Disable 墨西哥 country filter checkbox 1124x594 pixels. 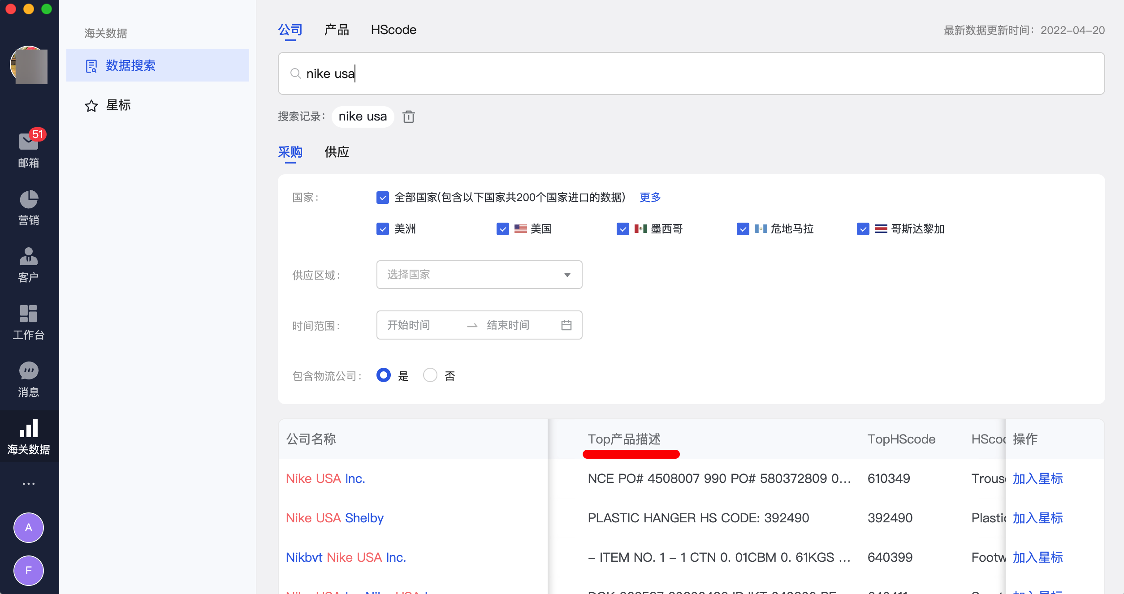click(x=623, y=229)
